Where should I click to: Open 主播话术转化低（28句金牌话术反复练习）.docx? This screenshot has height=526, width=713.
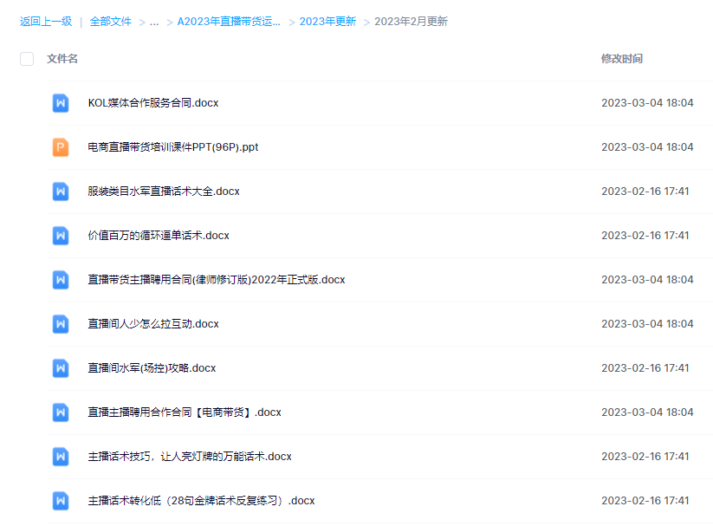pyautogui.click(x=201, y=501)
